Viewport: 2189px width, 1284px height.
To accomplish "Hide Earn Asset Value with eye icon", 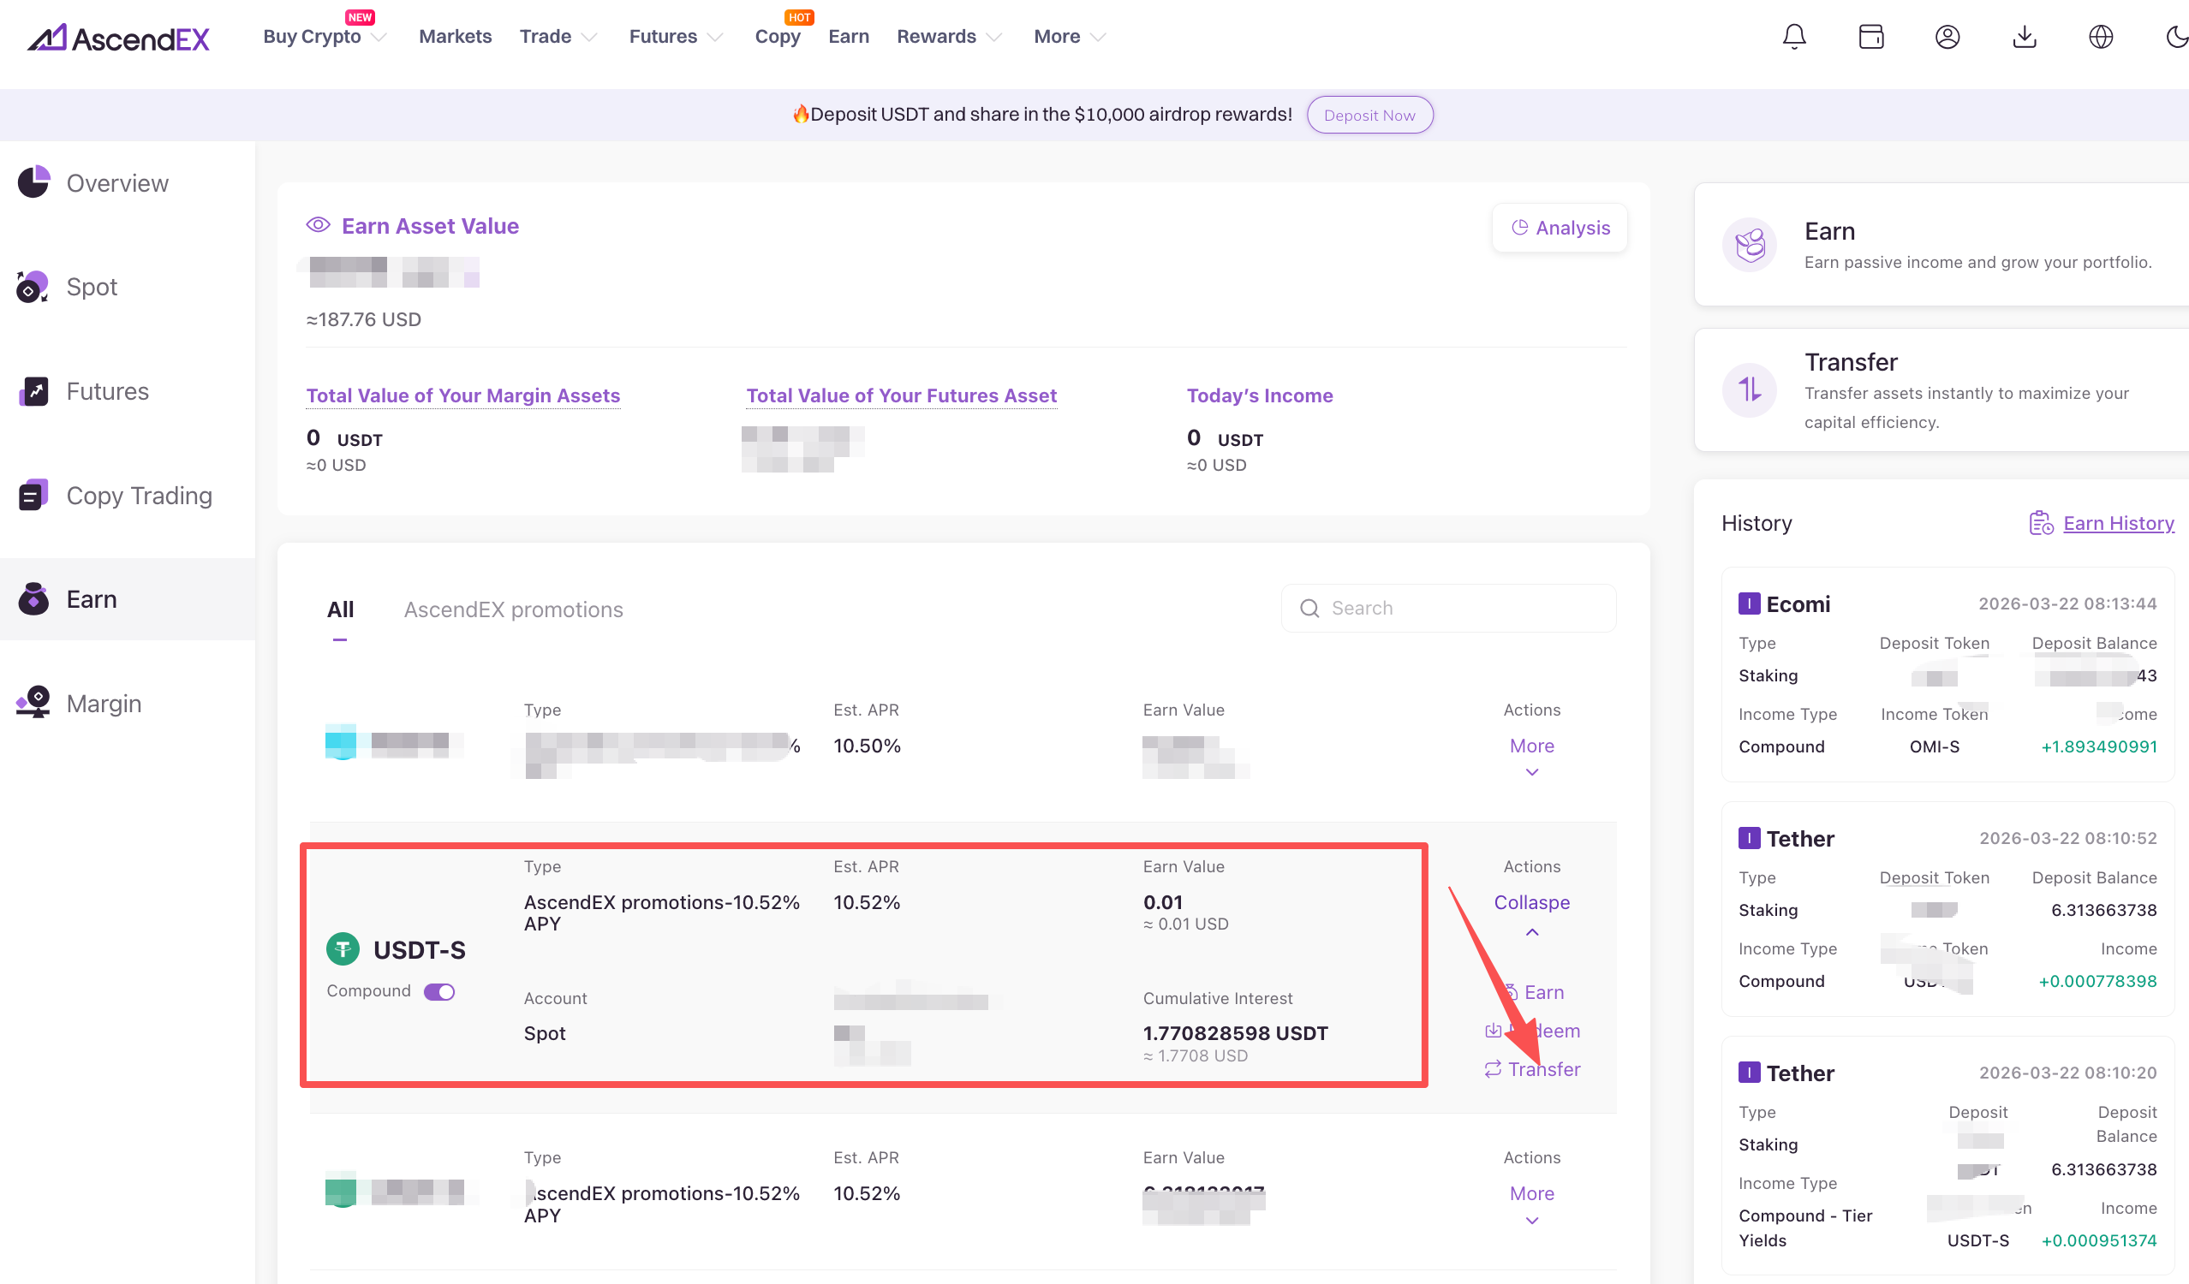I will [x=318, y=226].
